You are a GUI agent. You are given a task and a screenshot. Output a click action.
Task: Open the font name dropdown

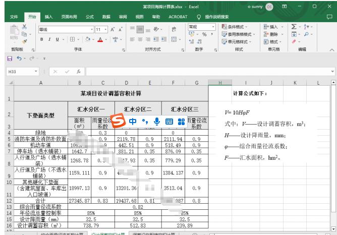[92, 29]
